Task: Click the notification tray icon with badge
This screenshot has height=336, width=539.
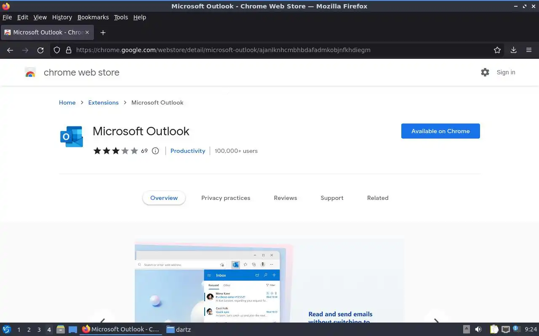Action: pos(517,329)
